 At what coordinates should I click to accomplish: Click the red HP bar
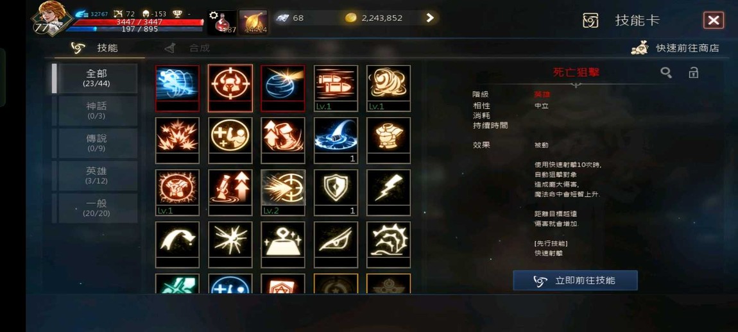click(x=139, y=22)
